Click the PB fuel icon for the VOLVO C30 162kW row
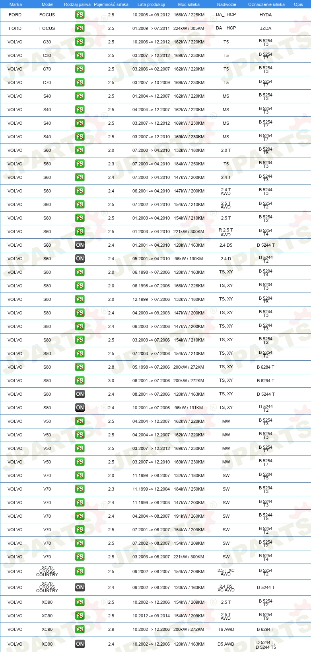The height and width of the screenshot is (652, 311). [x=80, y=42]
